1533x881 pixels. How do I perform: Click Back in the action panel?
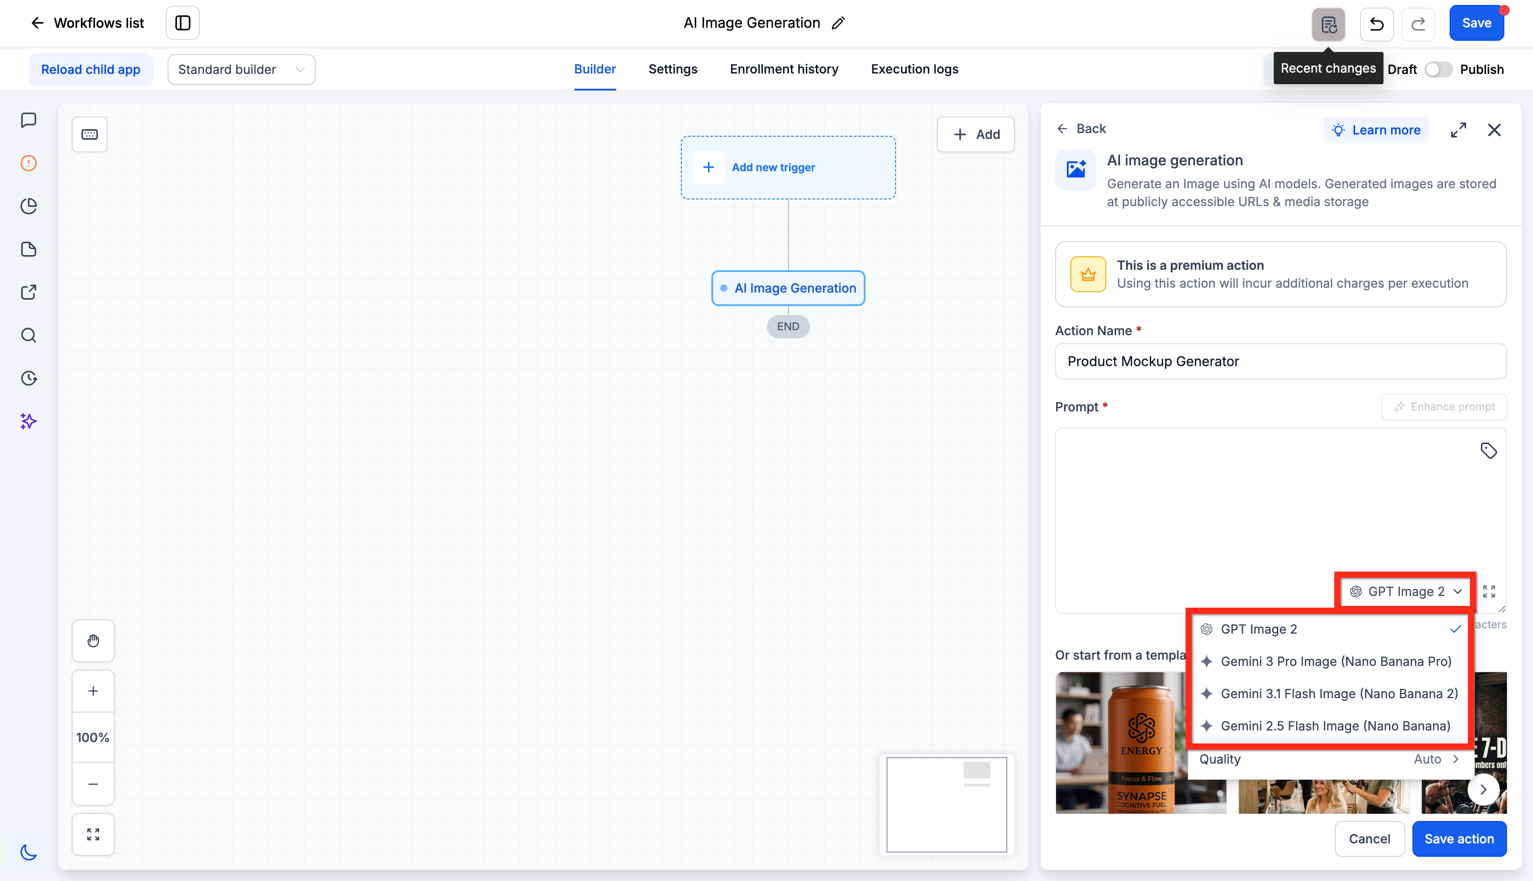[1082, 129]
